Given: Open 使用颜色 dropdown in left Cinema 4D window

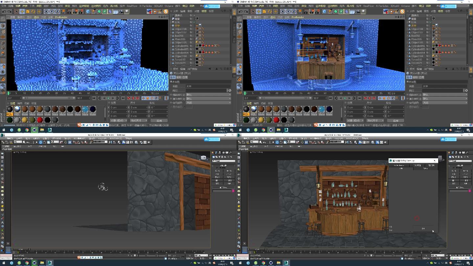Looking at the screenshot, I should tap(208, 102).
